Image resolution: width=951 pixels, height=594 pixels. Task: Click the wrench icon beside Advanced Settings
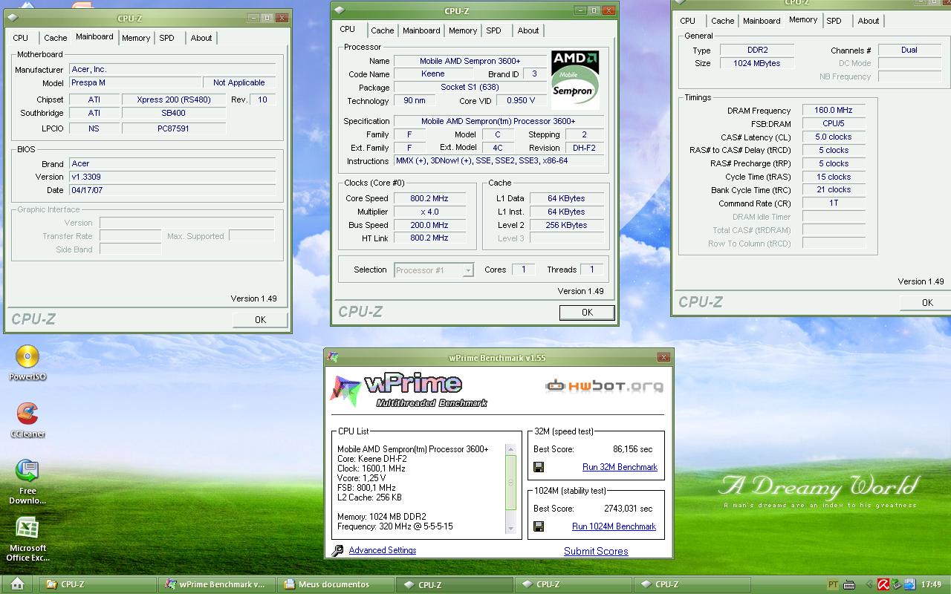338,550
